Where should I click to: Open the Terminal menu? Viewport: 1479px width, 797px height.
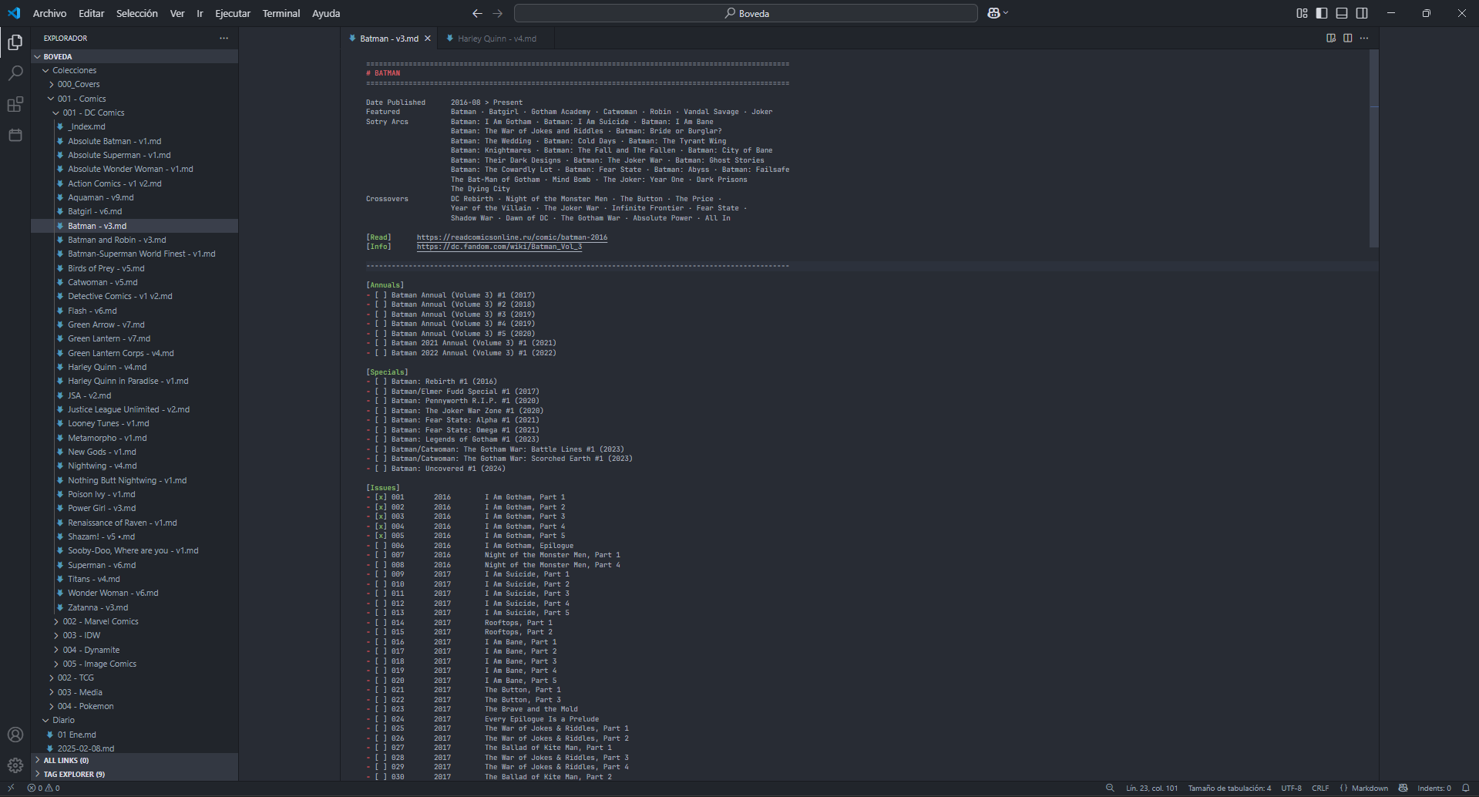[281, 13]
